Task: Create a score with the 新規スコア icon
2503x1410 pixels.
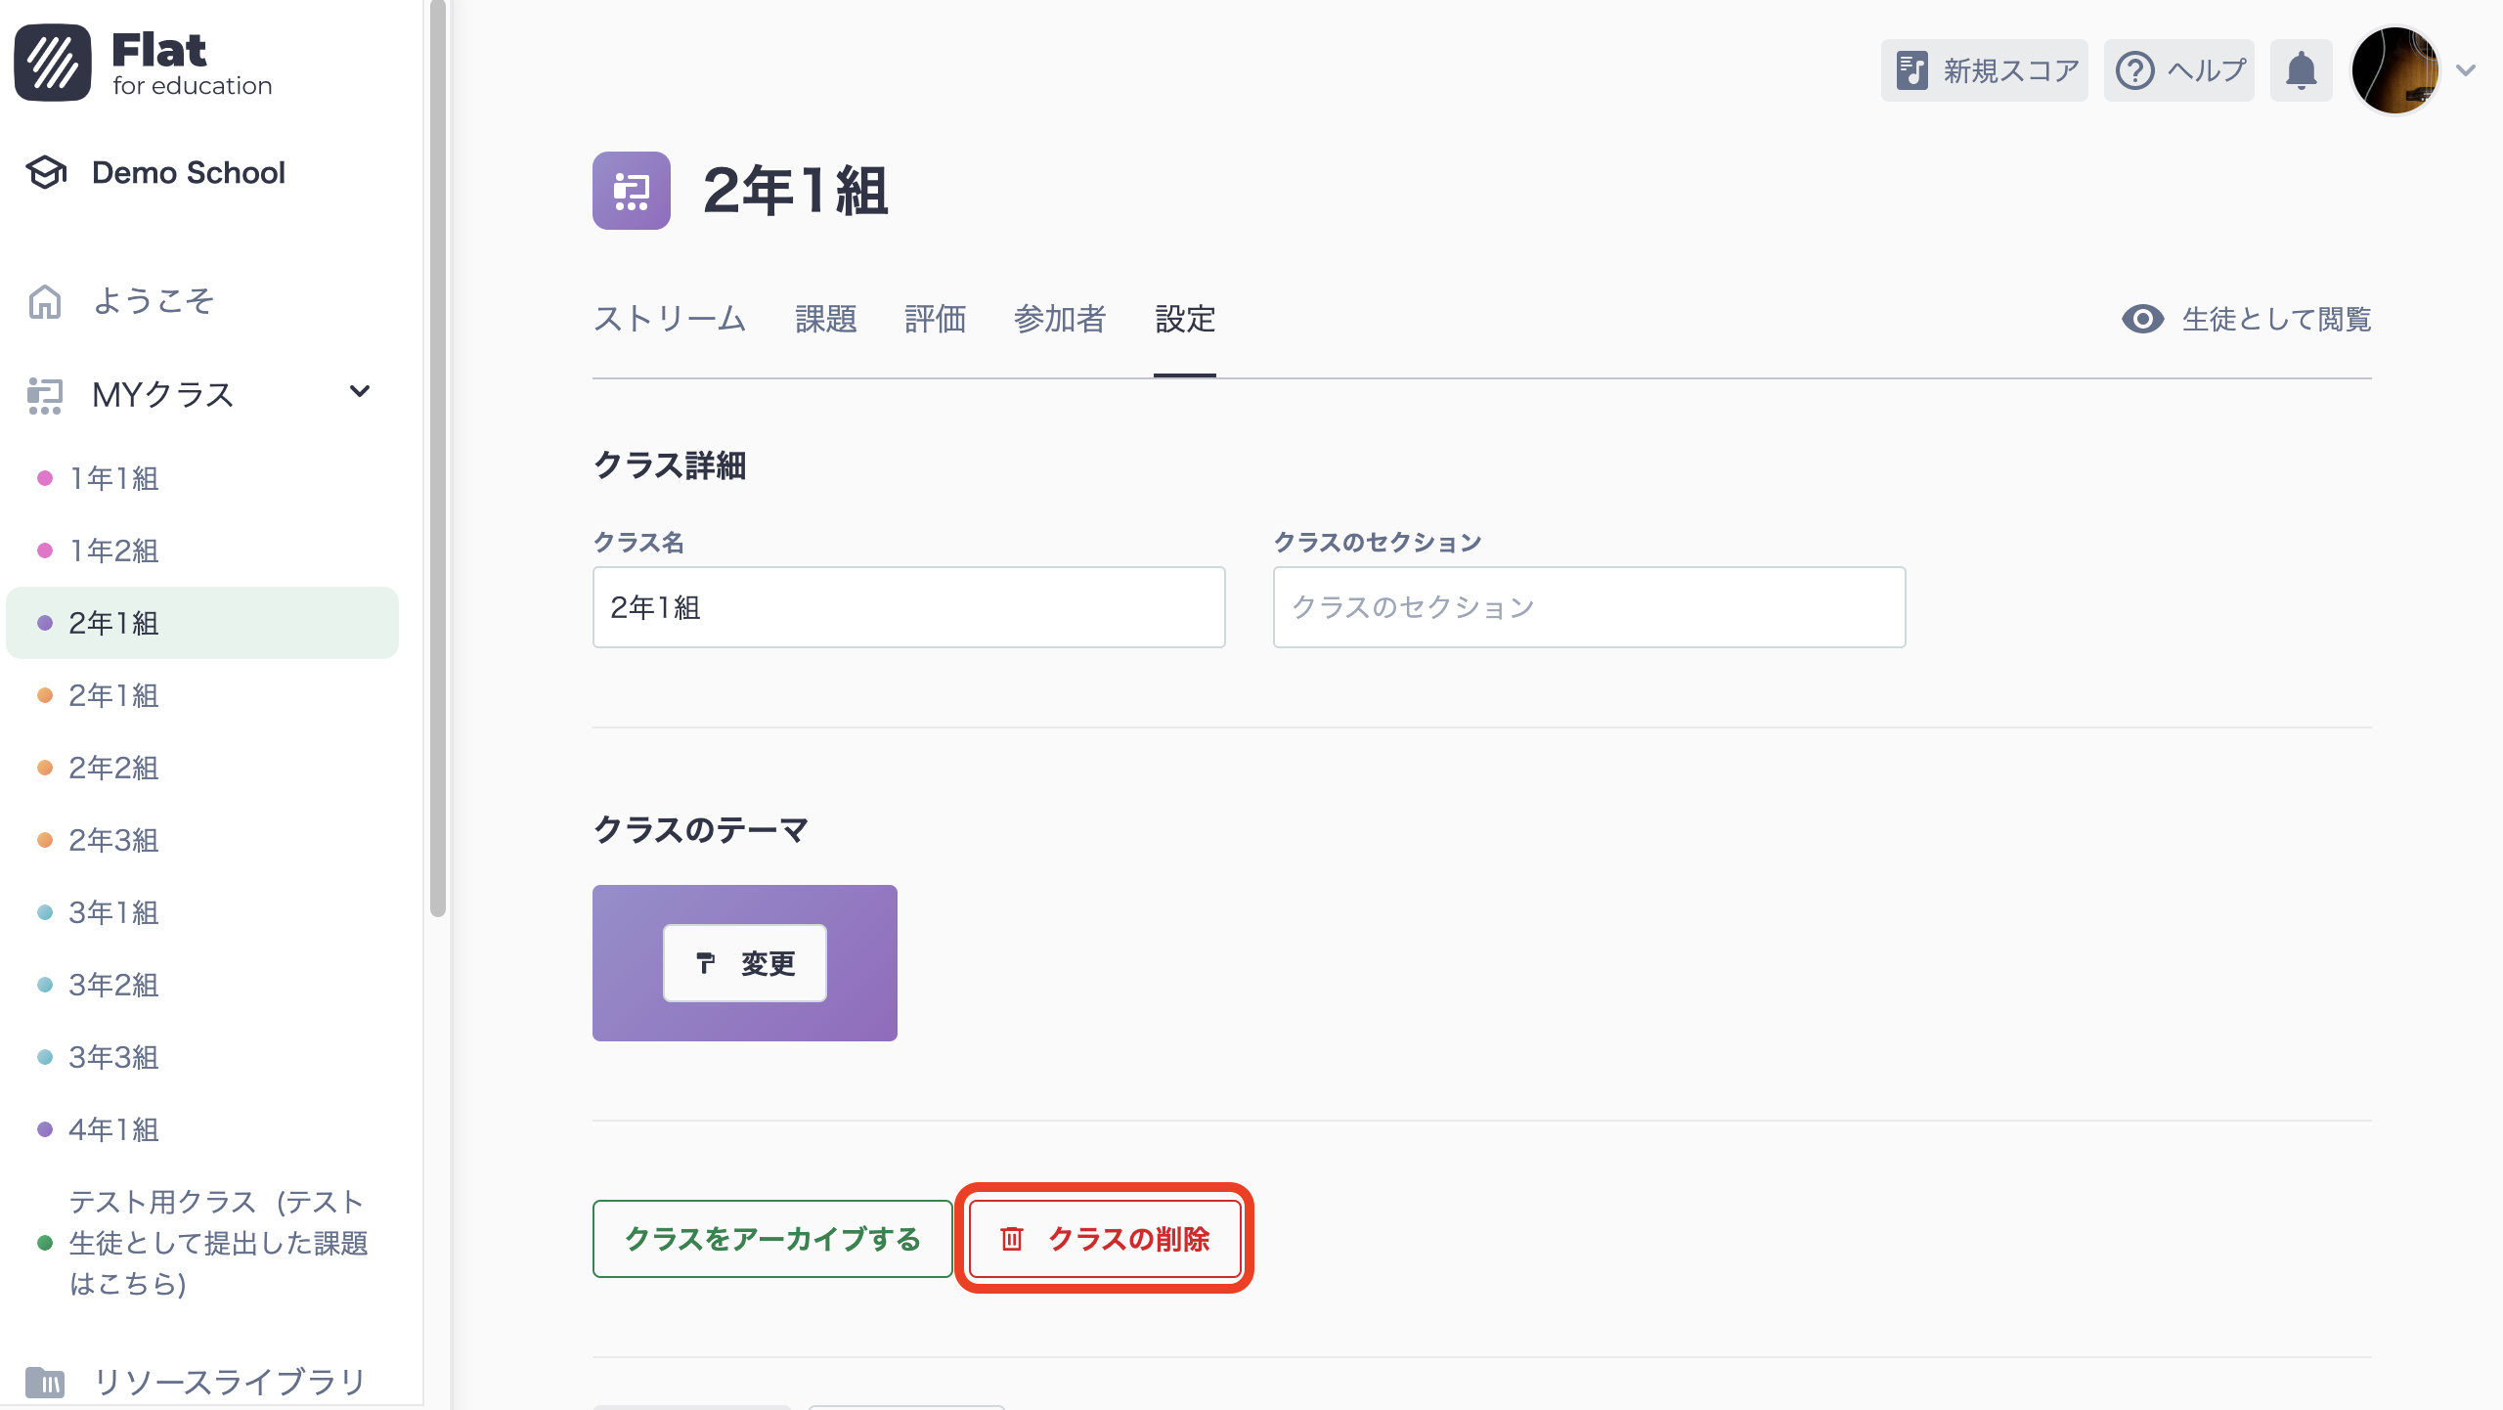Action: [1913, 69]
